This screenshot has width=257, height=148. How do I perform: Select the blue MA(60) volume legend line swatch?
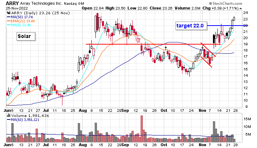point(8,120)
